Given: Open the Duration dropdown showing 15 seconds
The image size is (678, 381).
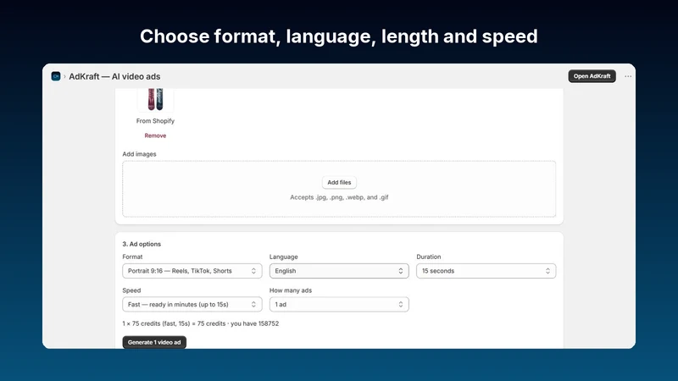Looking at the screenshot, I should (486, 271).
